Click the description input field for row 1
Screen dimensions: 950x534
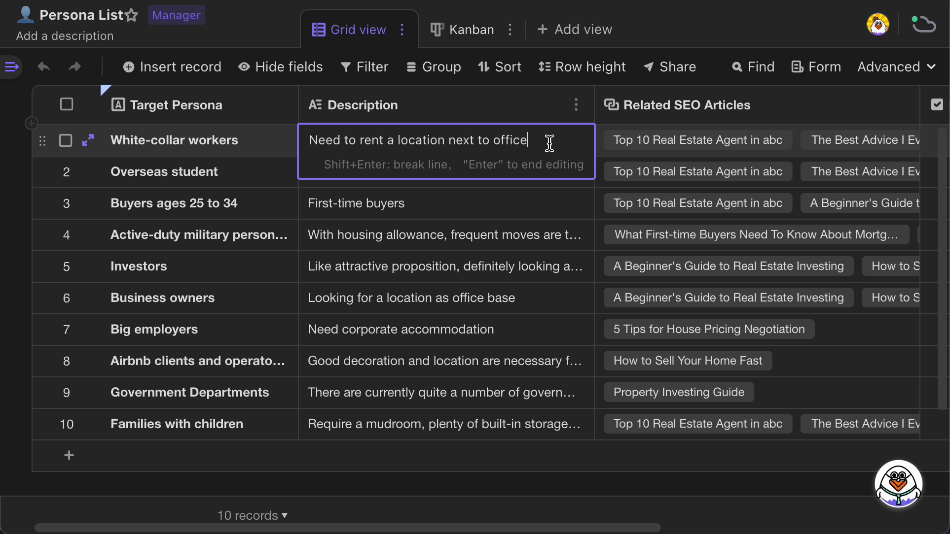[x=446, y=139]
